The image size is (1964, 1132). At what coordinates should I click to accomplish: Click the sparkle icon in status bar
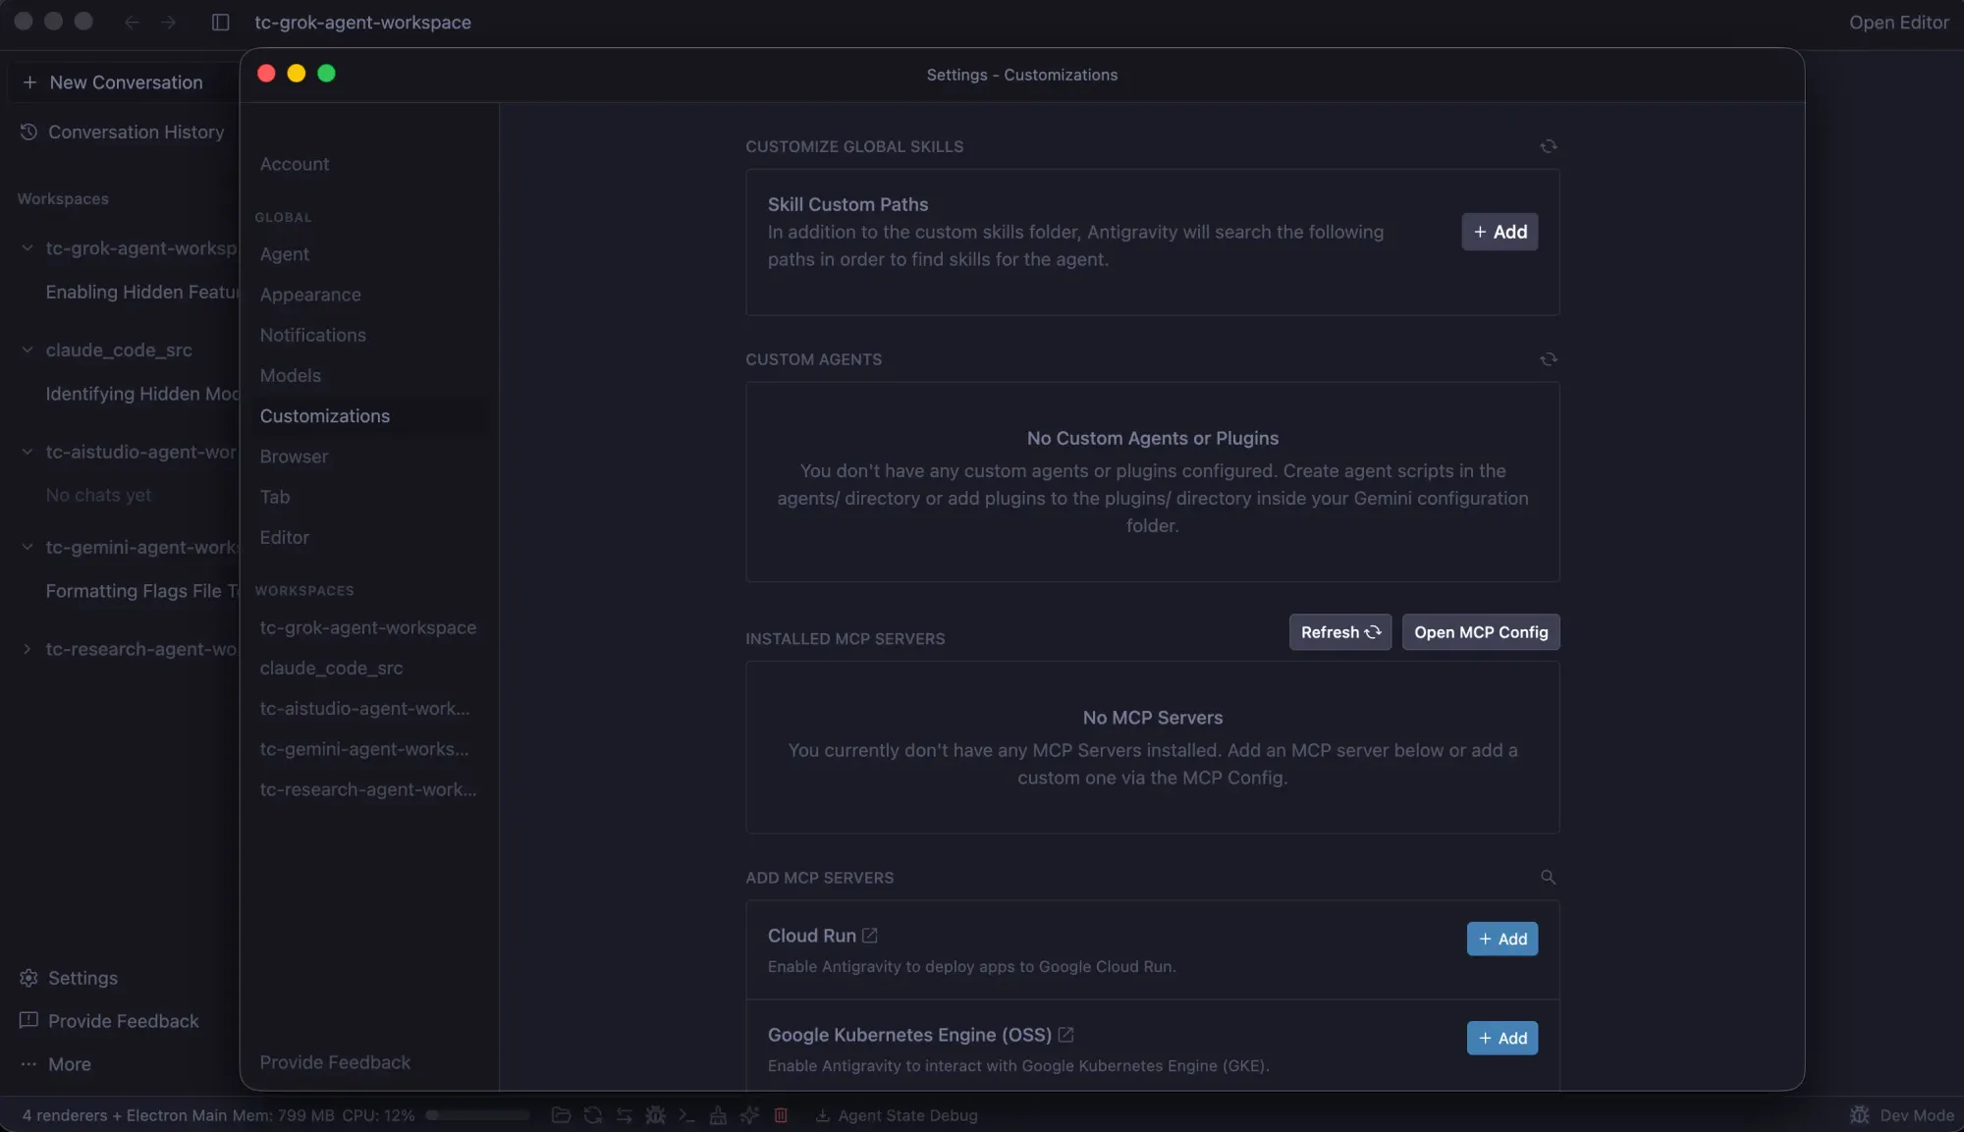[750, 1115]
